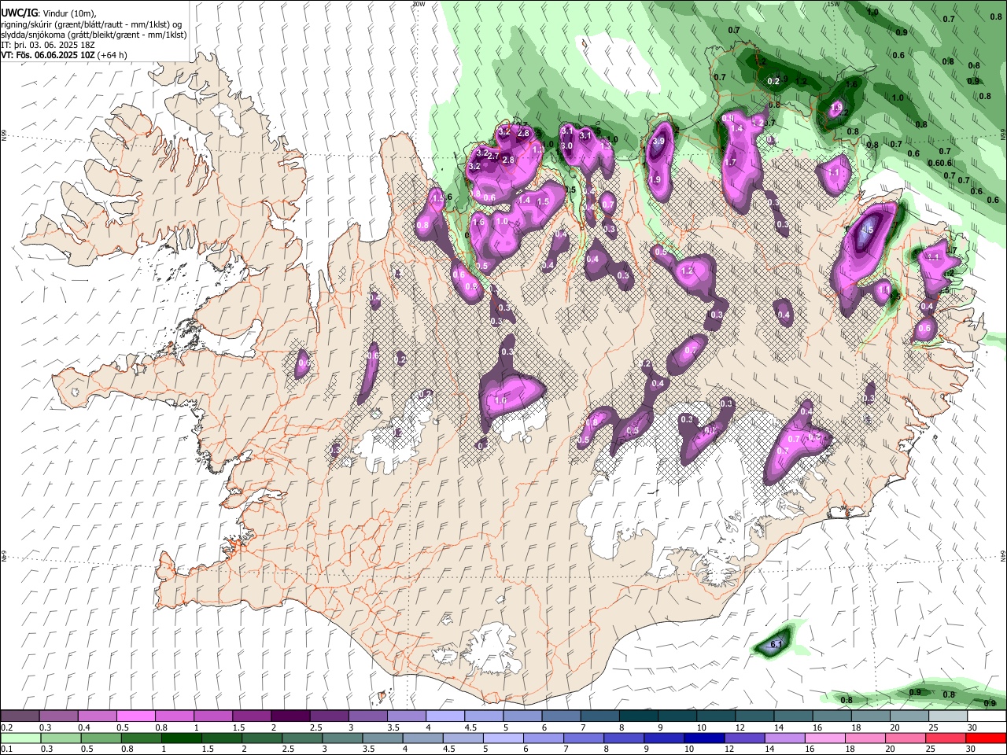Click the 4.5 value in eastern snow cell
The image size is (1007, 755).
867,230
